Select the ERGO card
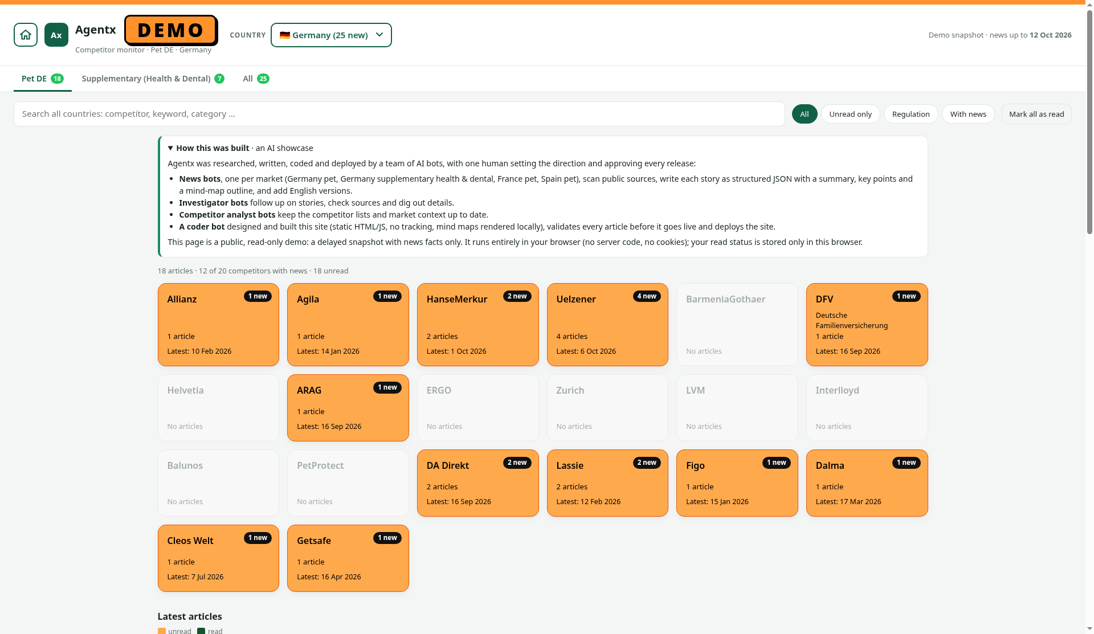Screen dimensions: 1094x634 [x=478, y=408]
